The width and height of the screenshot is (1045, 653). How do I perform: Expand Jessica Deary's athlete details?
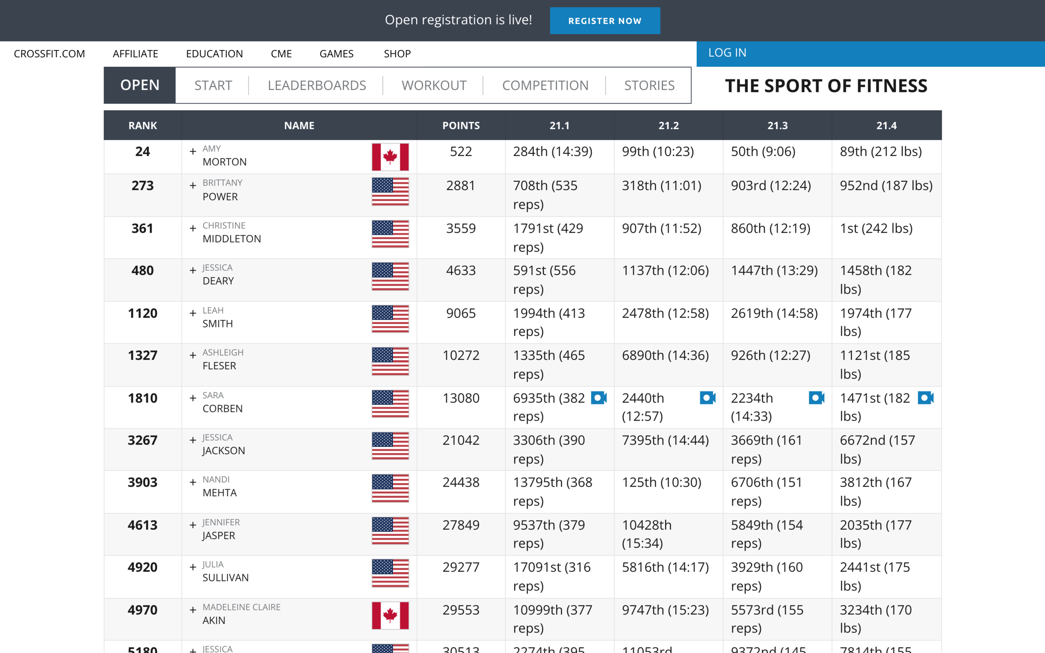tap(193, 270)
